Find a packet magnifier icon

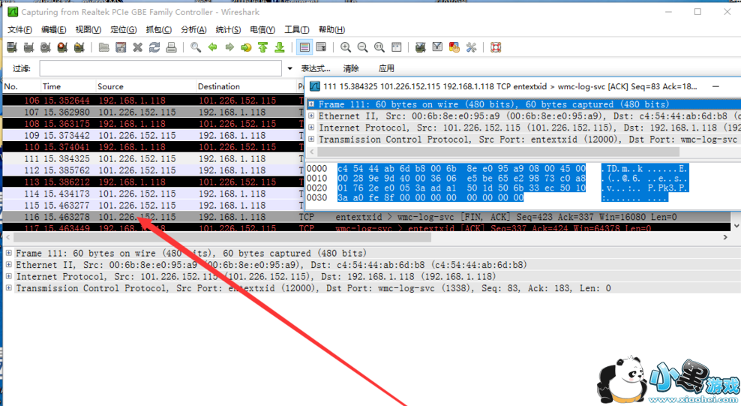[196, 47]
